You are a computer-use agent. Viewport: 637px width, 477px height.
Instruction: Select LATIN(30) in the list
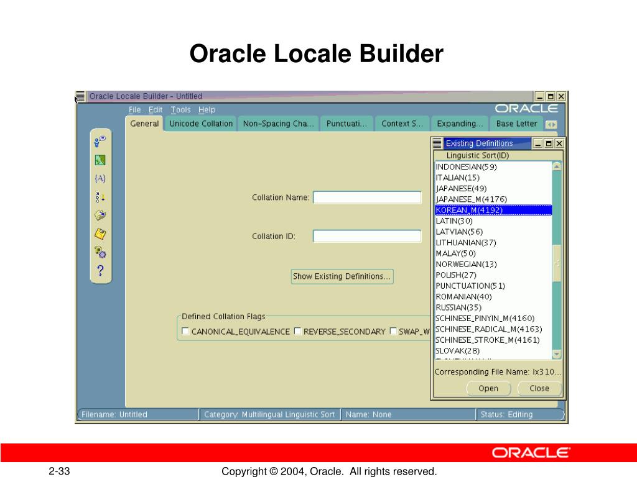click(493, 220)
